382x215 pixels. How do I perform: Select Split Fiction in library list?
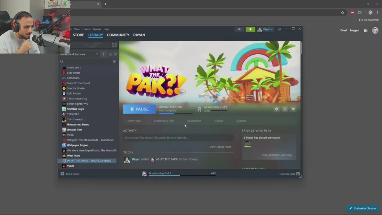click(x=74, y=93)
